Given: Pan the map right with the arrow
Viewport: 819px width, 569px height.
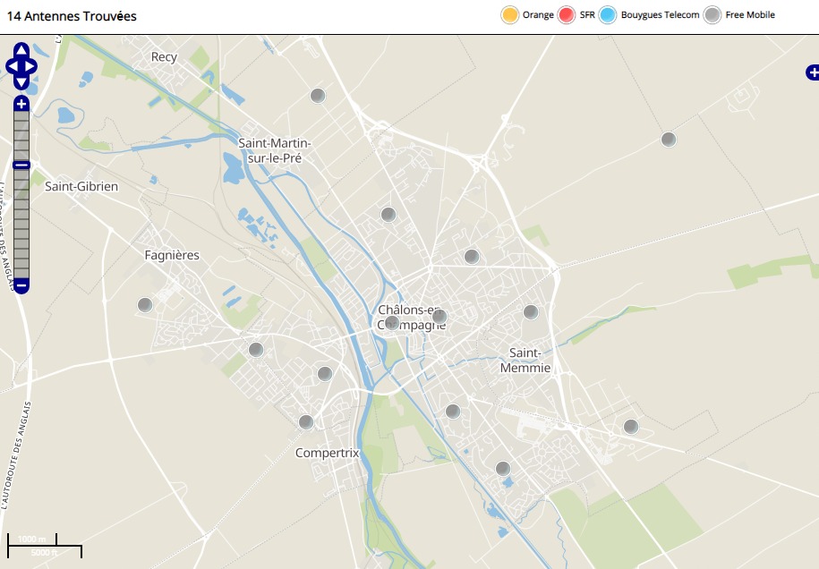Looking at the screenshot, I should pos(32,66).
